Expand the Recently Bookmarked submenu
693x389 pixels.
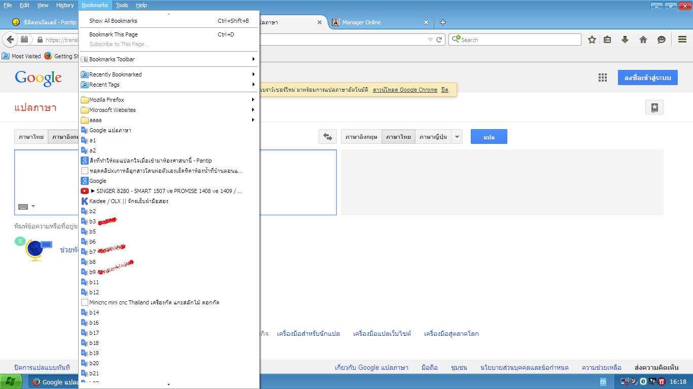point(169,74)
